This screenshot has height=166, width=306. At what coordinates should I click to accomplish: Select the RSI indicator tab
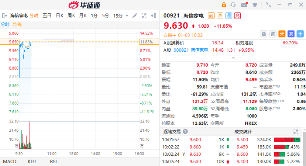(53, 162)
